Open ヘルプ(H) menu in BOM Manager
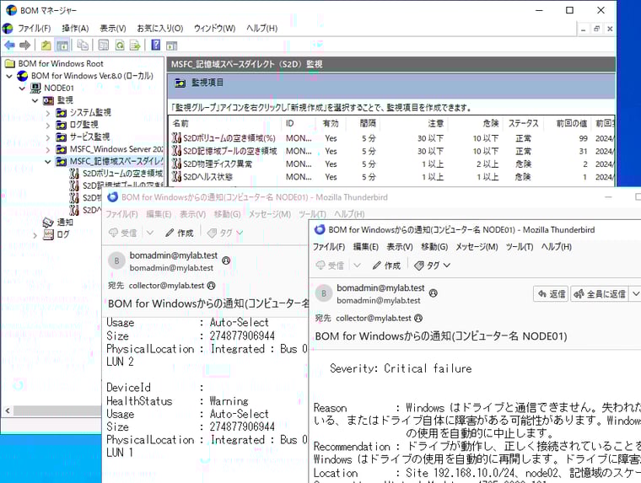The image size is (641, 483). pos(262,28)
